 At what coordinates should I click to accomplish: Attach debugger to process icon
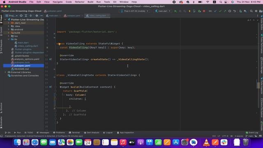point(199,11)
